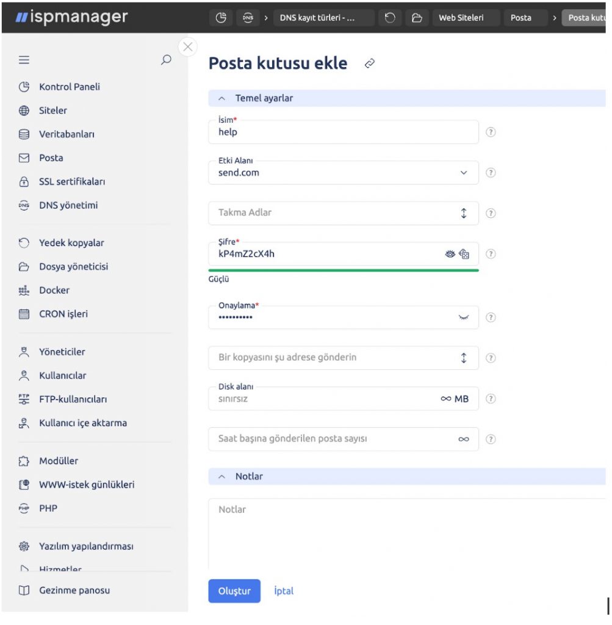The image size is (612, 625).
Task: Click the Oluştur button
Action: pos(234,591)
